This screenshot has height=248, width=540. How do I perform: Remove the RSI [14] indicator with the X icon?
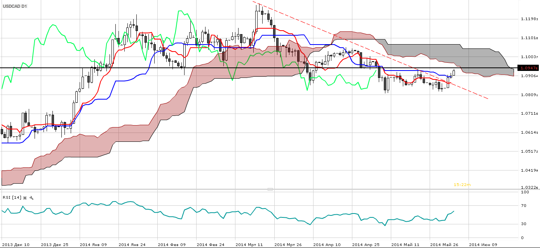point(25,198)
